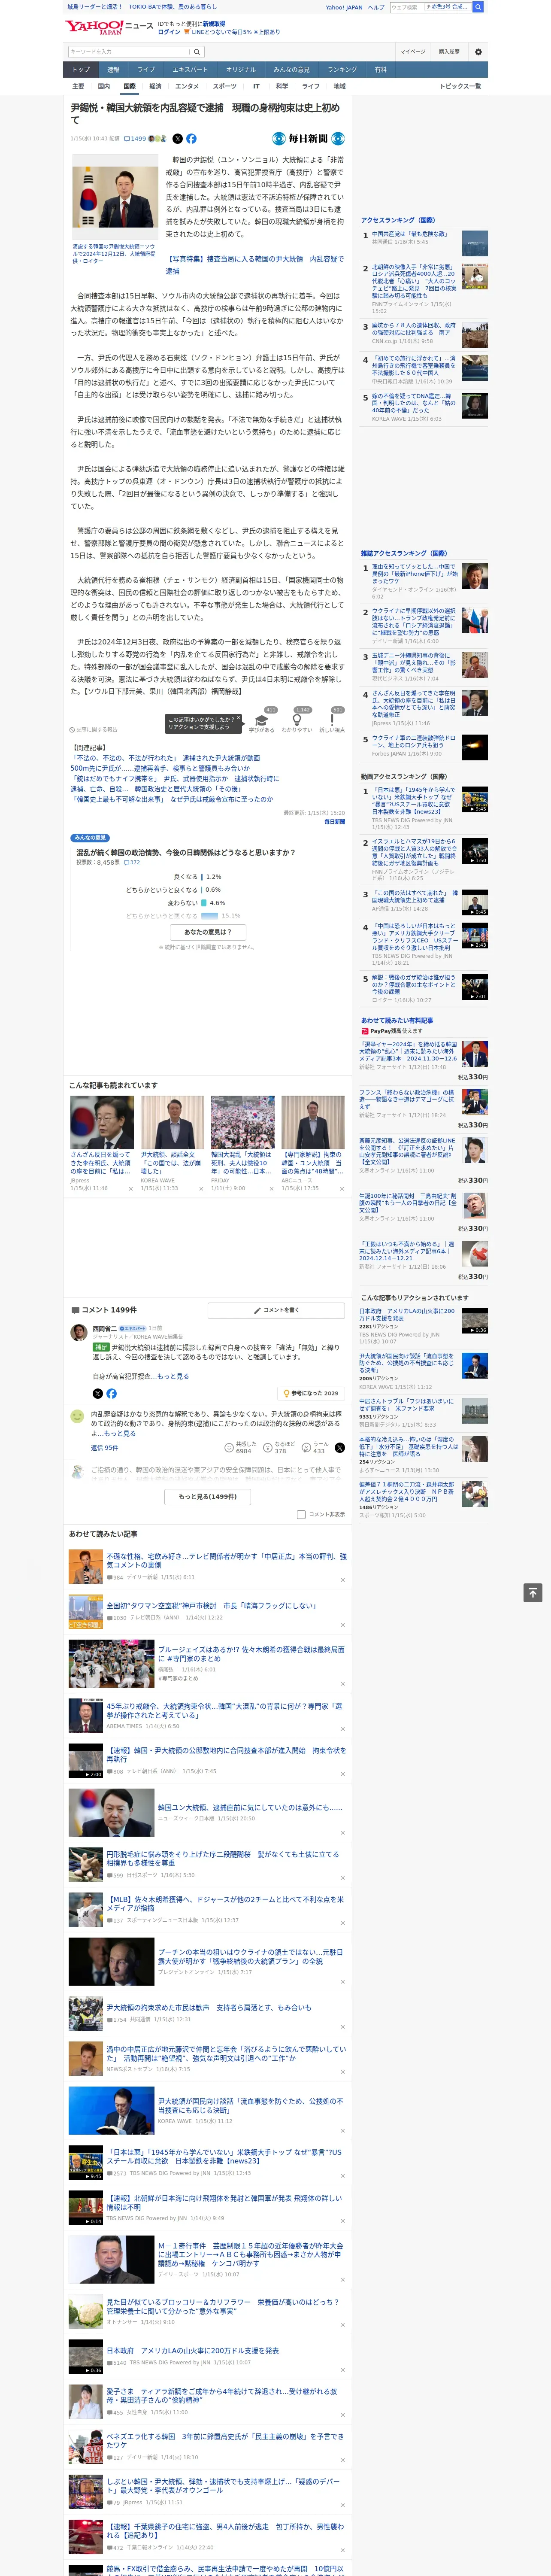The height and width of the screenshot is (2576, 551).
Task: Click the blue web search magnifier button
Action: [478, 7]
